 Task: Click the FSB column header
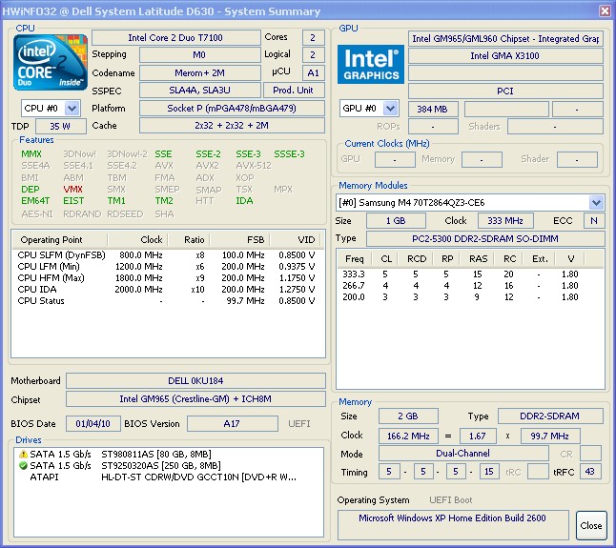pyautogui.click(x=240, y=240)
